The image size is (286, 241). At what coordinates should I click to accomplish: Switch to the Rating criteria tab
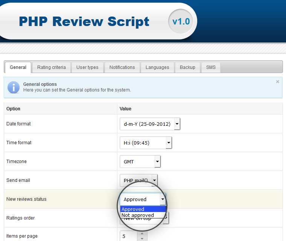(52, 67)
